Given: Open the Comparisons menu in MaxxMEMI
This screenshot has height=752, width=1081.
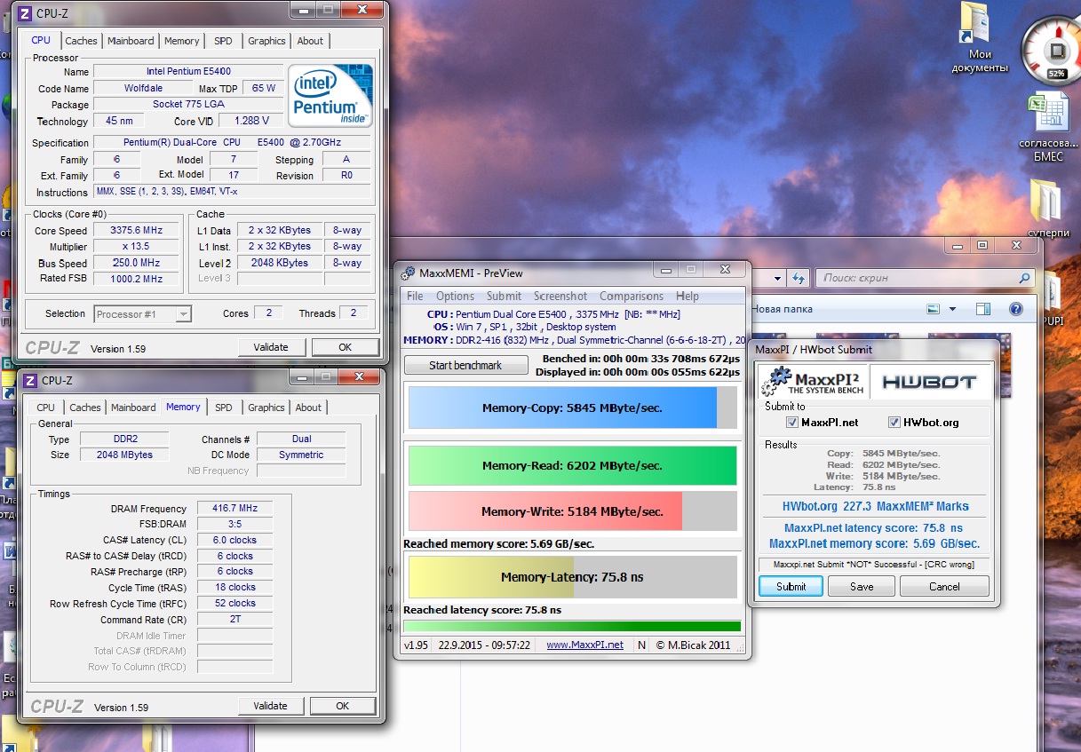Looking at the screenshot, I should (631, 297).
